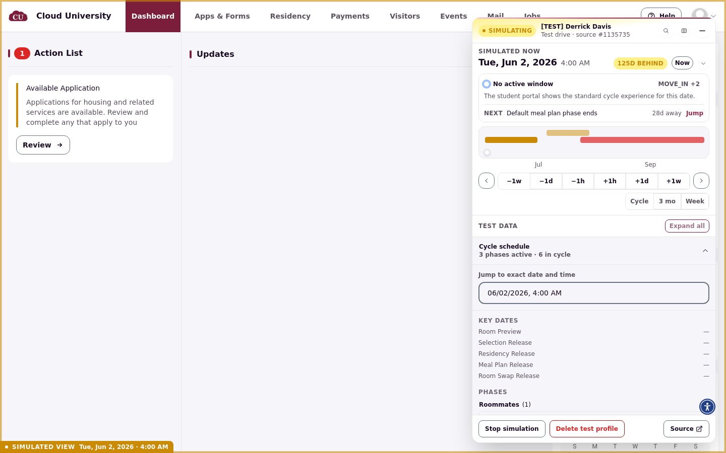This screenshot has width=726, height=453.
Task: Open the Events tab
Action: (454, 16)
